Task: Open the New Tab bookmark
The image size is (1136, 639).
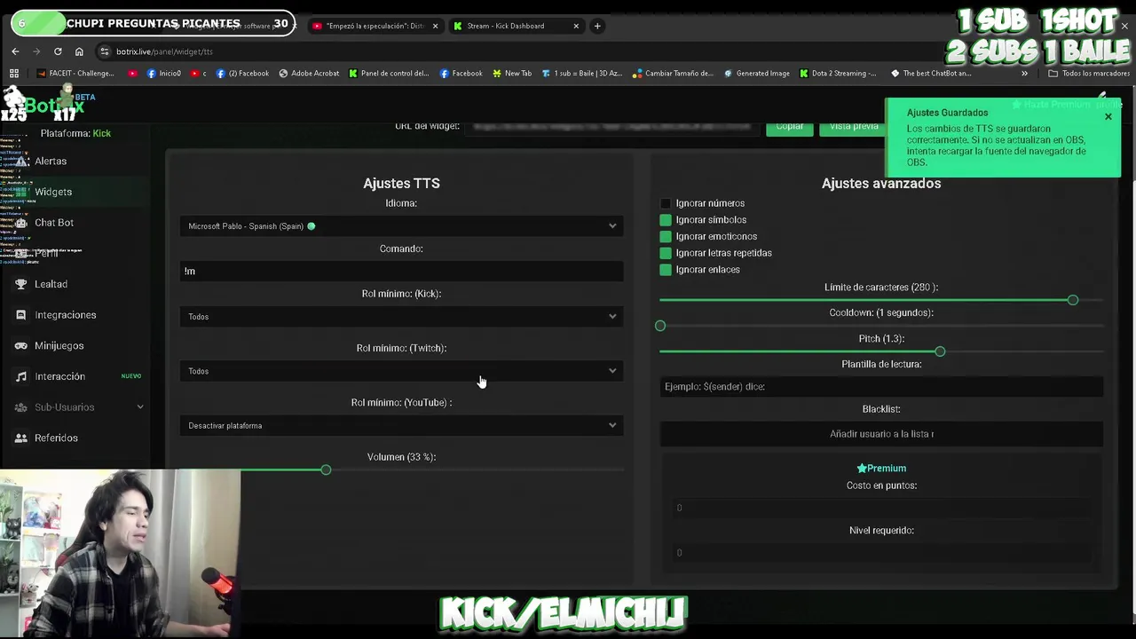Action: [512, 74]
